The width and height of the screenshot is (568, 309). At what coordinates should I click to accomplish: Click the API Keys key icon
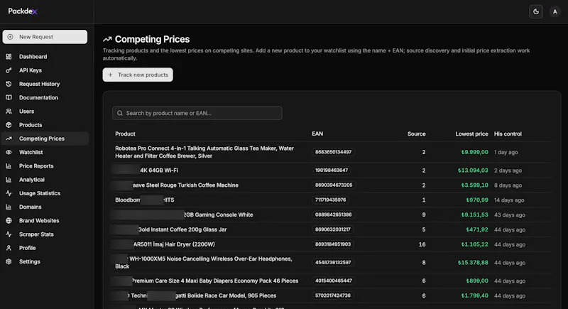pyautogui.click(x=9, y=70)
